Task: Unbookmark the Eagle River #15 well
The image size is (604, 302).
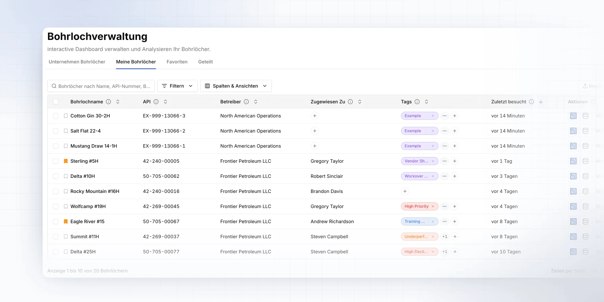Action: pyautogui.click(x=66, y=221)
